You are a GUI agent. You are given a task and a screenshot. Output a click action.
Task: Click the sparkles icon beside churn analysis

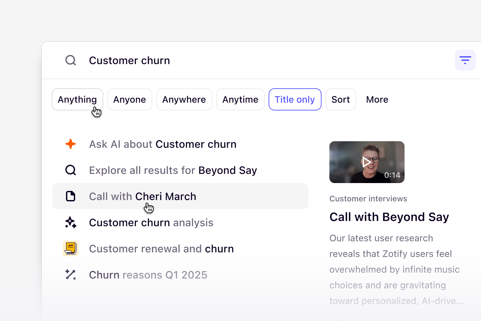[x=71, y=223]
